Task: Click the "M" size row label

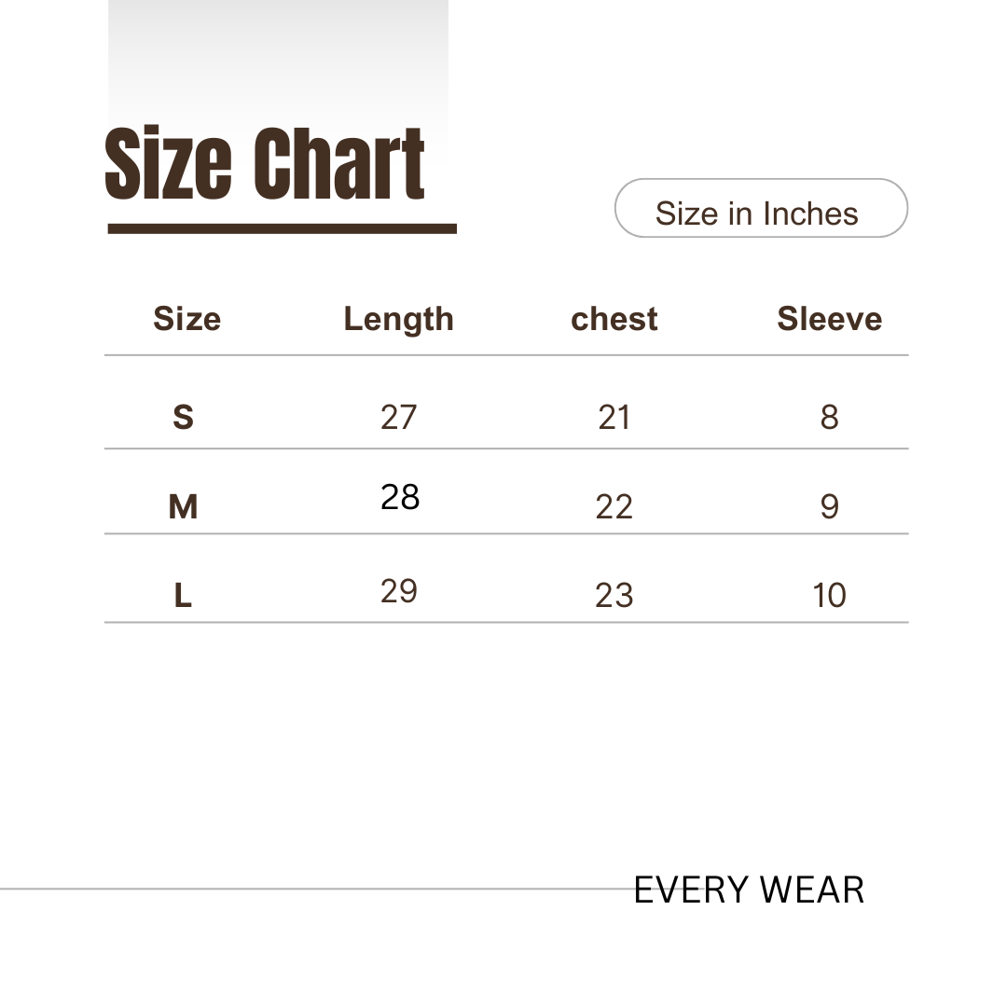Action: coord(183,507)
